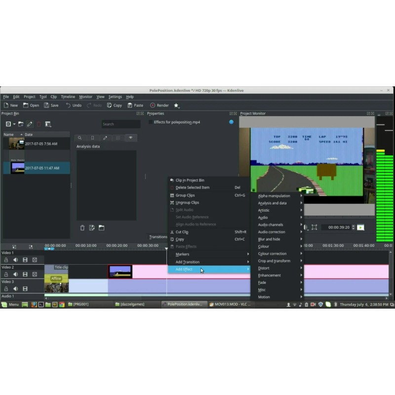
Task: Open the Firefox icon in the taskbar
Action: coord(34,304)
